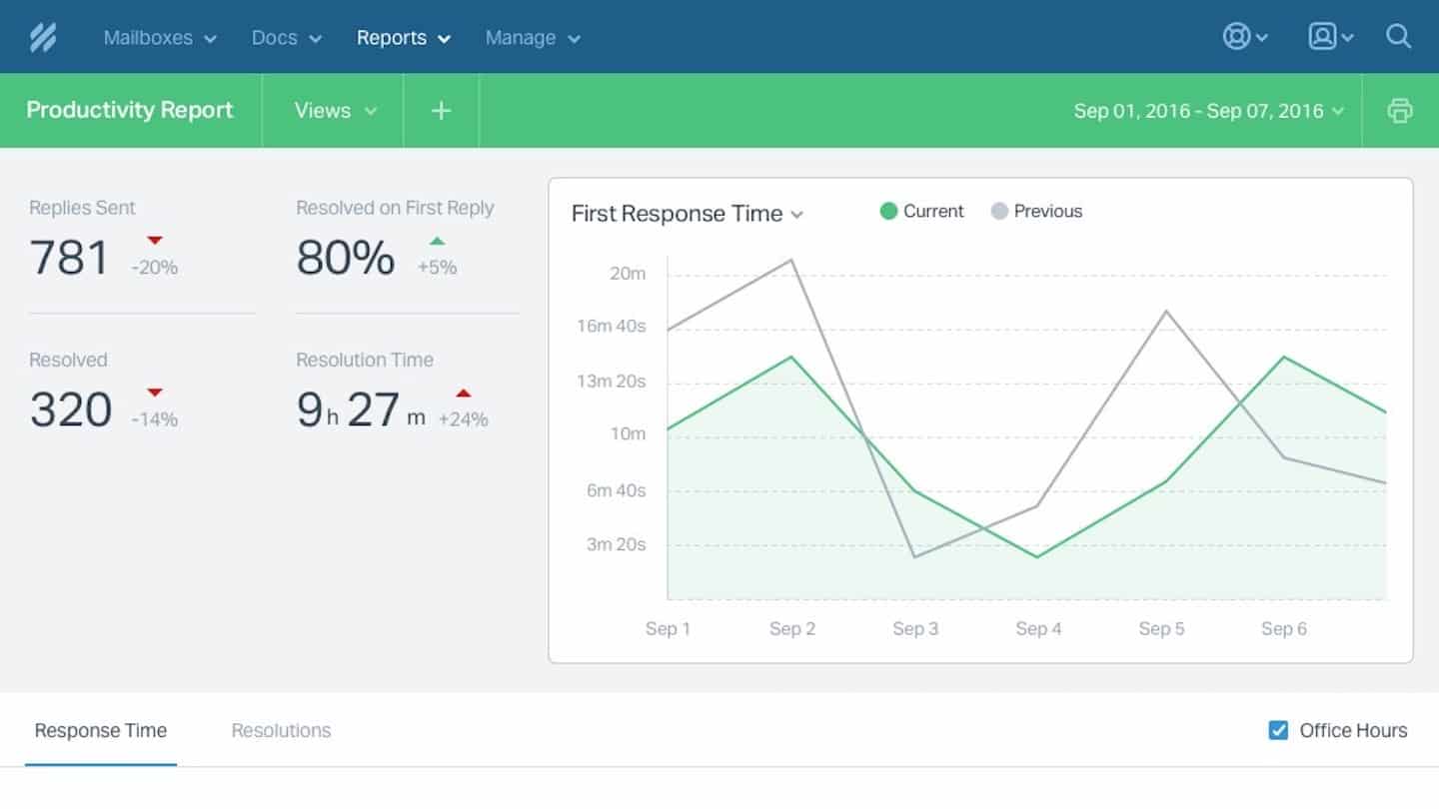Viewport: 1439px width, 809px height.
Task: Click the green Current legend dot
Action: coord(888,211)
